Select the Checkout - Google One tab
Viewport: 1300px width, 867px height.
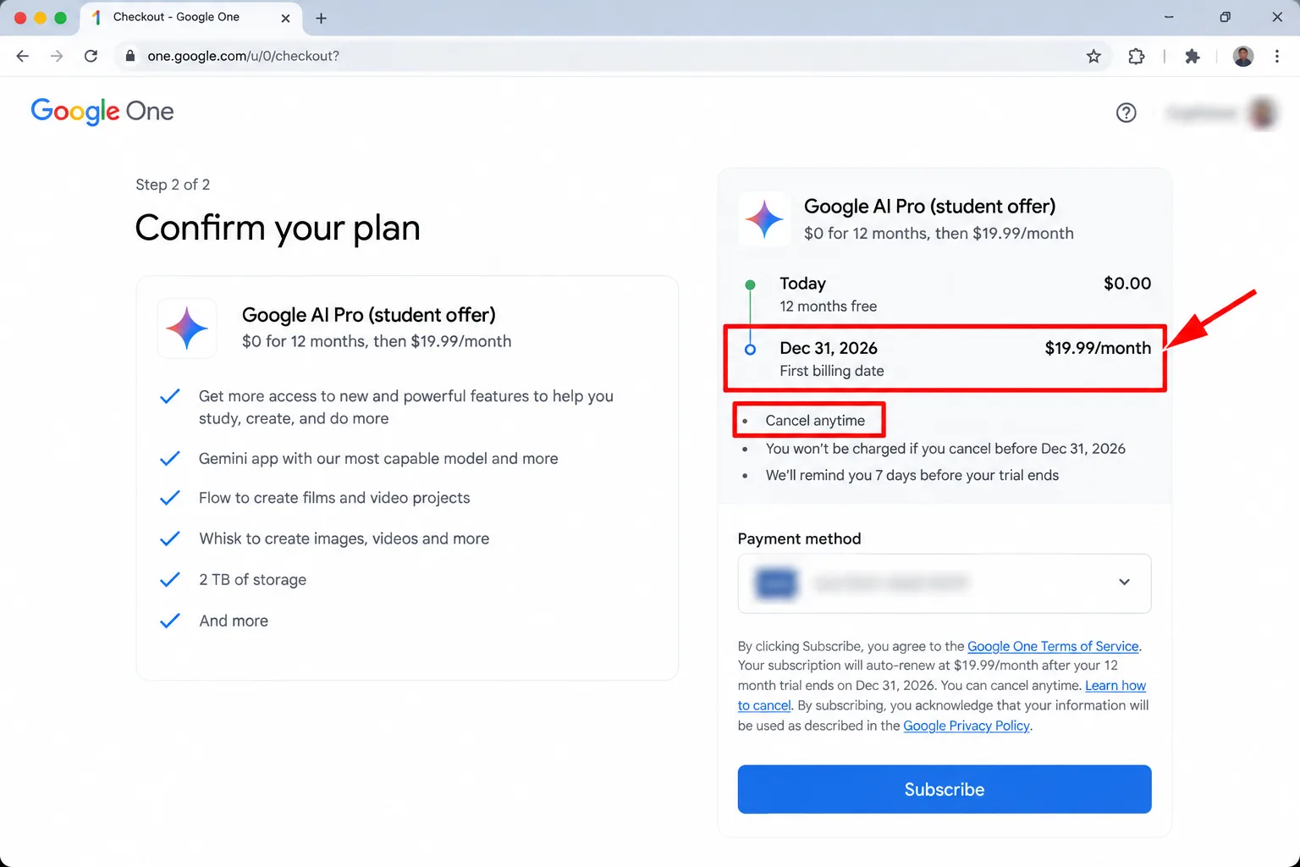pos(190,18)
